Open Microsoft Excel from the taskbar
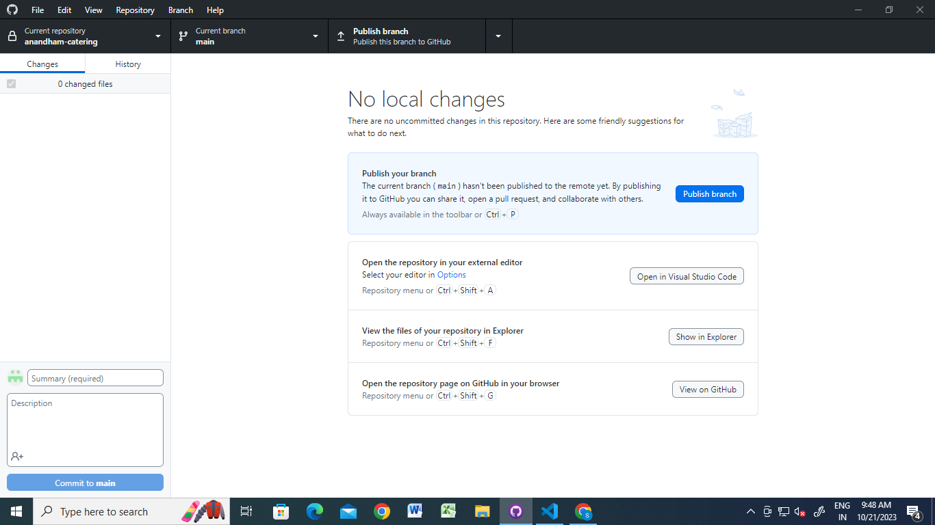This screenshot has width=935, height=525. pos(448,511)
